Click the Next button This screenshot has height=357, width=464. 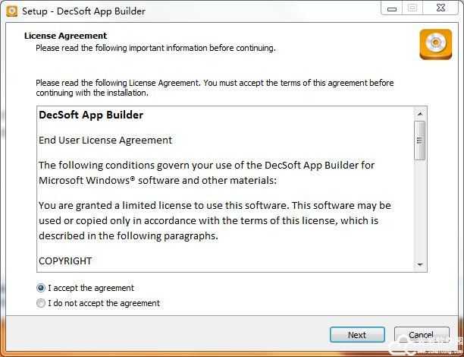tap(357, 335)
